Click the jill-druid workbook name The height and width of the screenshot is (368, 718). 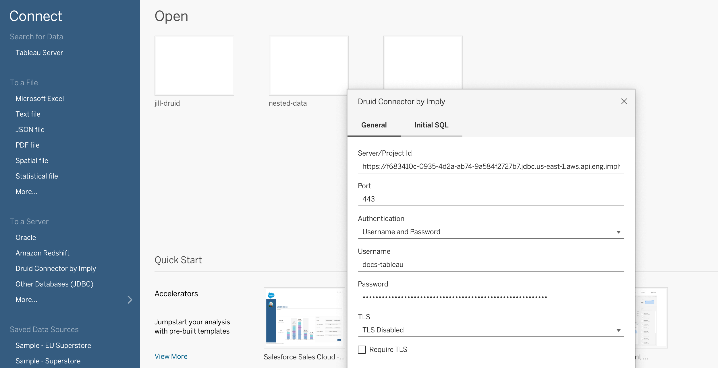point(167,103)
